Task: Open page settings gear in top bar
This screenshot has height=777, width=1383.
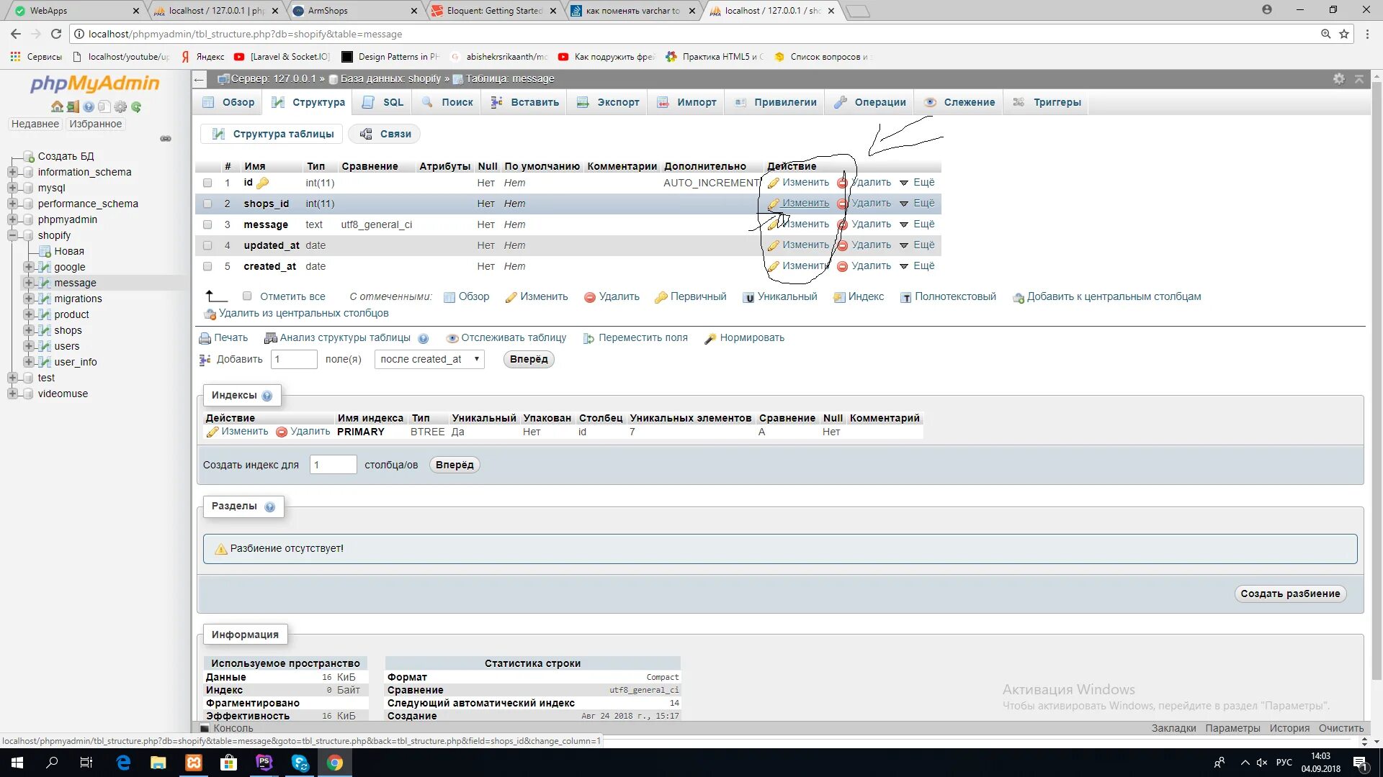Action: tap(1338, 79)
